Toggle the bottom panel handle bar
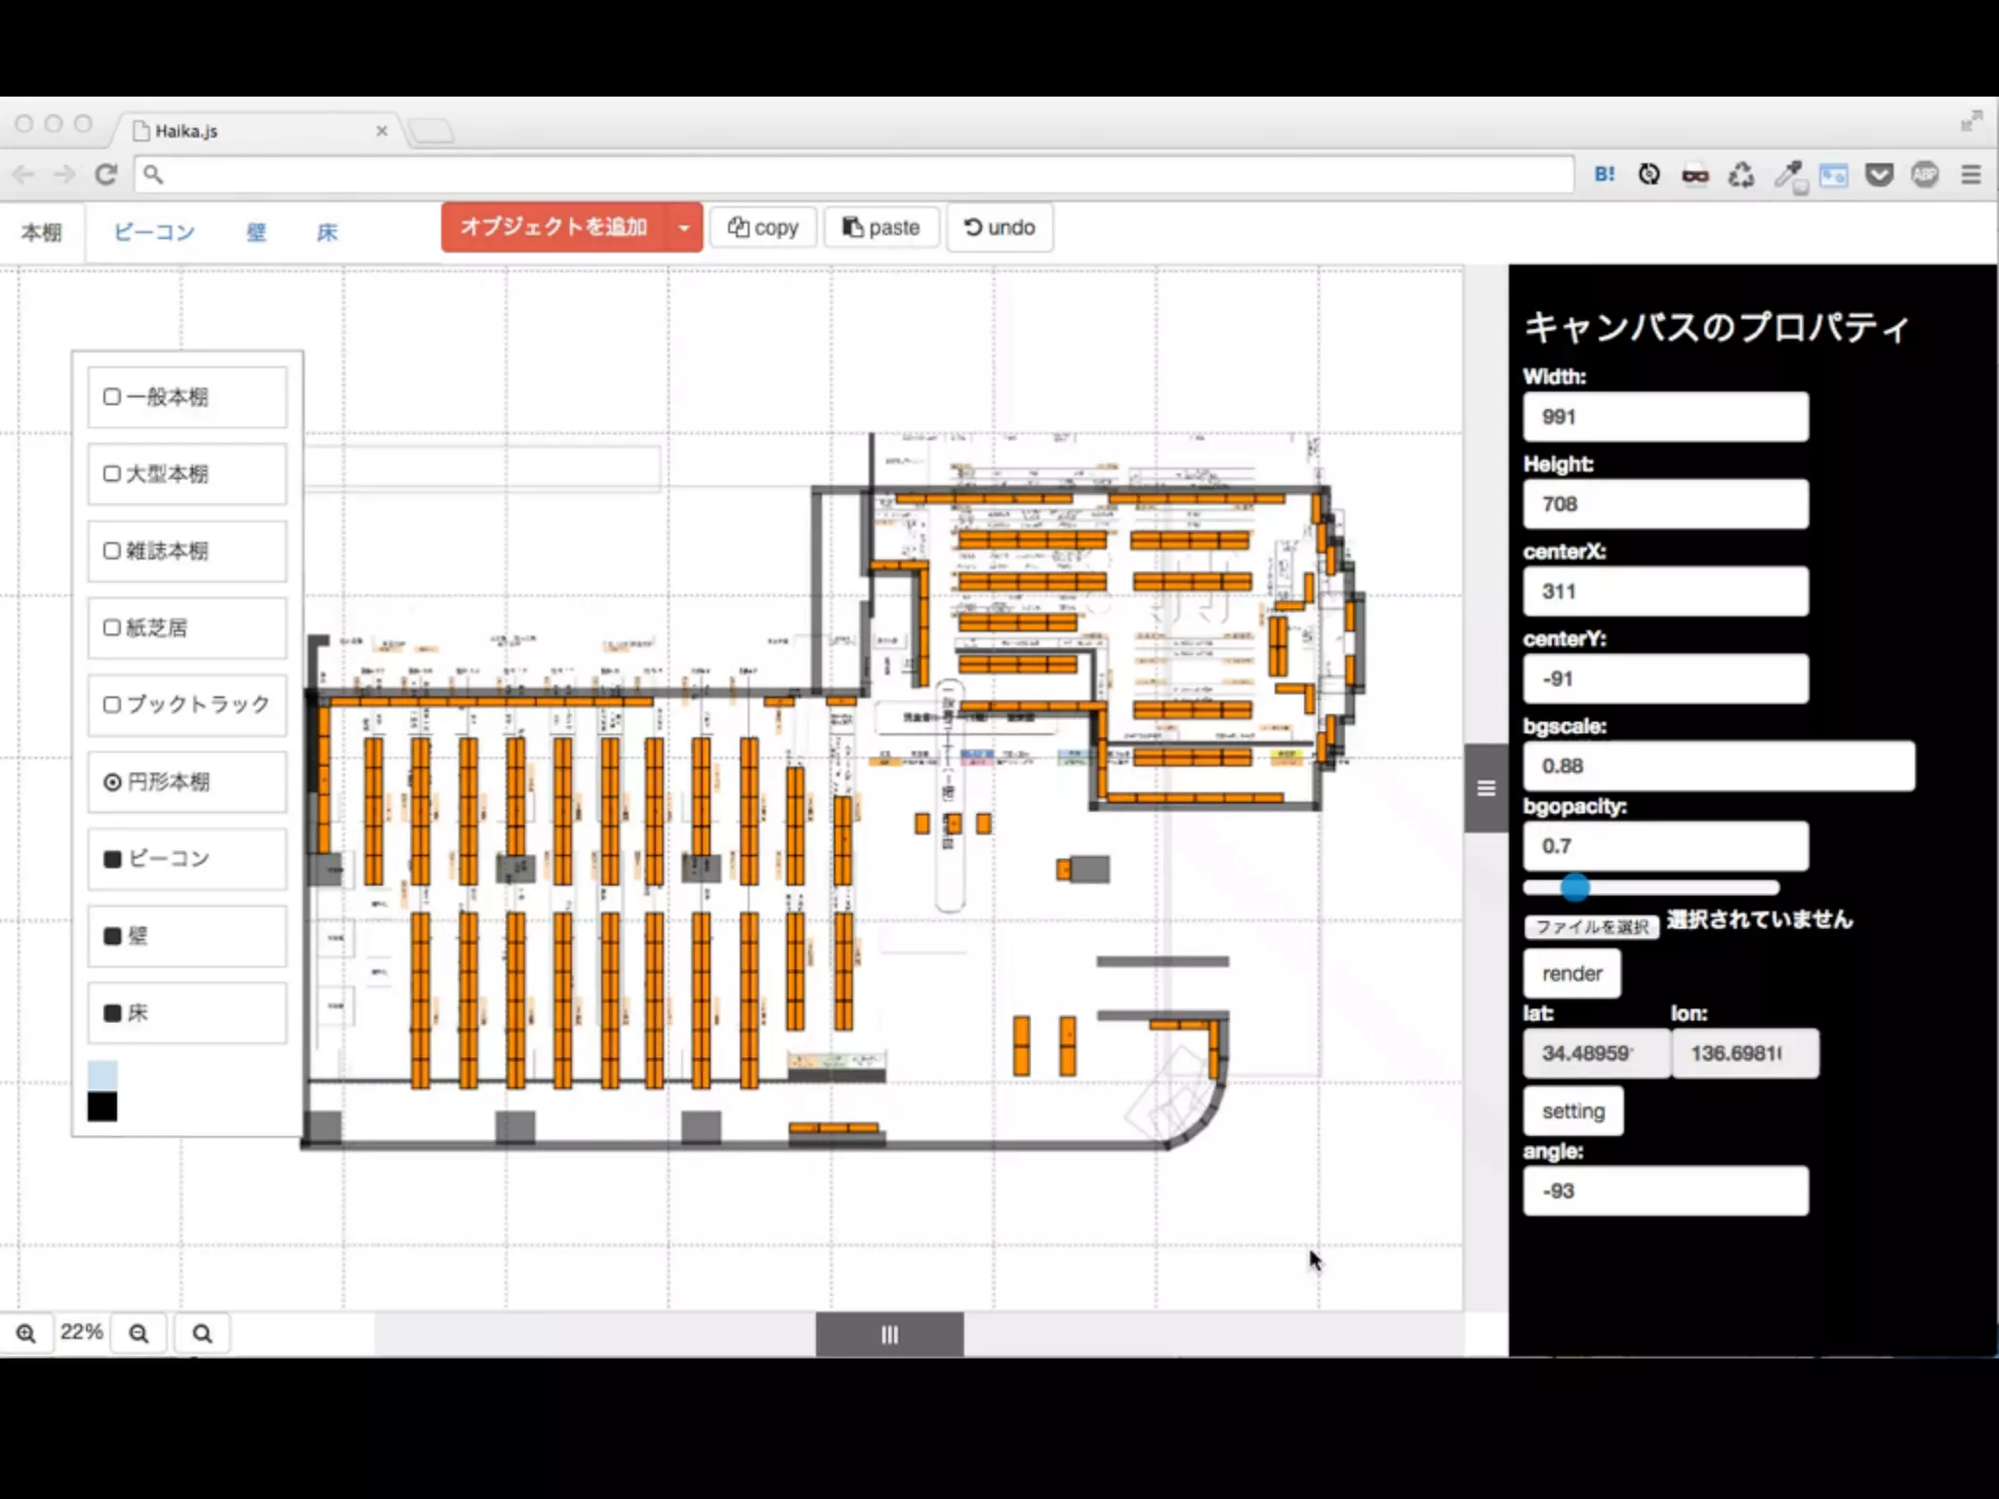This screenshot has height=1499, width=1999. 889,1334
